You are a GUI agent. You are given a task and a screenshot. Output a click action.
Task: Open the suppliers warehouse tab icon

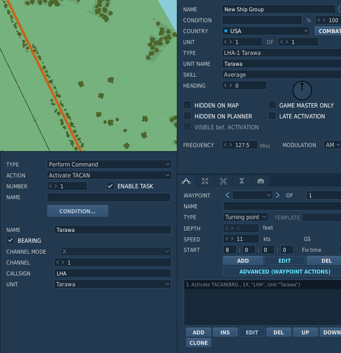(x=261, y=181)
